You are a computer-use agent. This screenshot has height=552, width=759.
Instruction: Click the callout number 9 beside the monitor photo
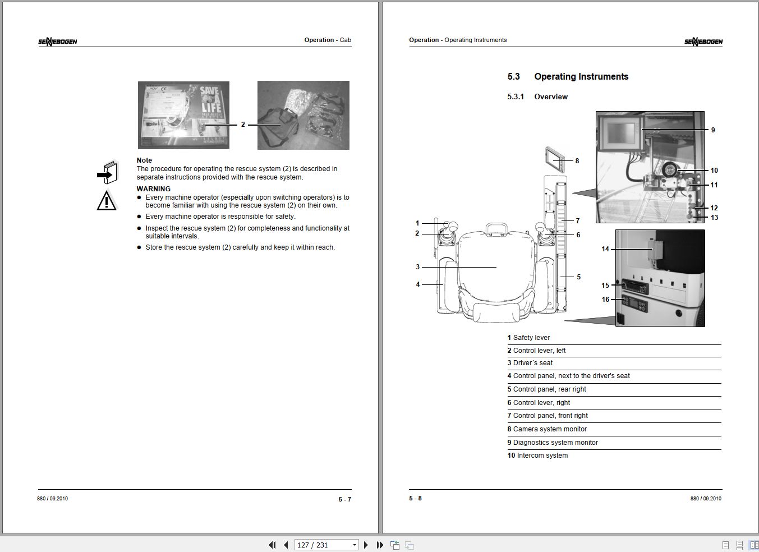click(713, 130)
